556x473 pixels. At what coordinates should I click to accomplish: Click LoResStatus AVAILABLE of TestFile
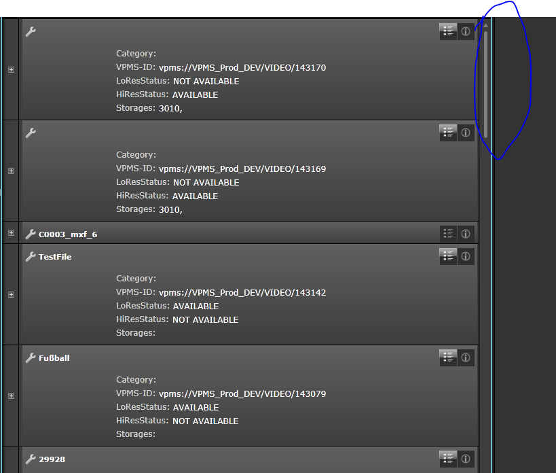[196, 306]
